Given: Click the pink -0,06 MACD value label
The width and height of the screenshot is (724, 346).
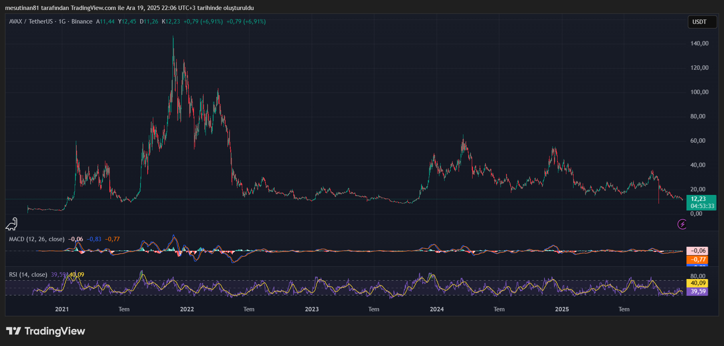Looking at the screenshot, I should tap(697, 251).
